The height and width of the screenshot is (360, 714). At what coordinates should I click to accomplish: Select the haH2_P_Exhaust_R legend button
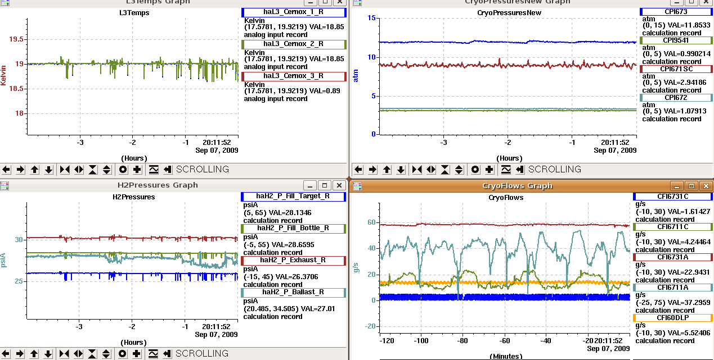click(294, 261)
